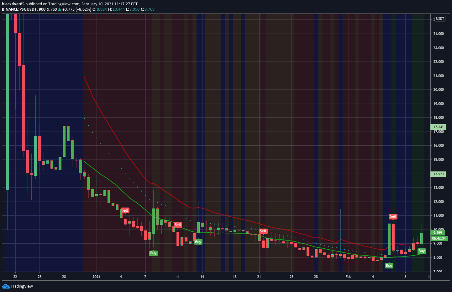Viewport: 452px width, 292px height.
Task: Click the 14 date label on time axis
Action: coord(202,277)
